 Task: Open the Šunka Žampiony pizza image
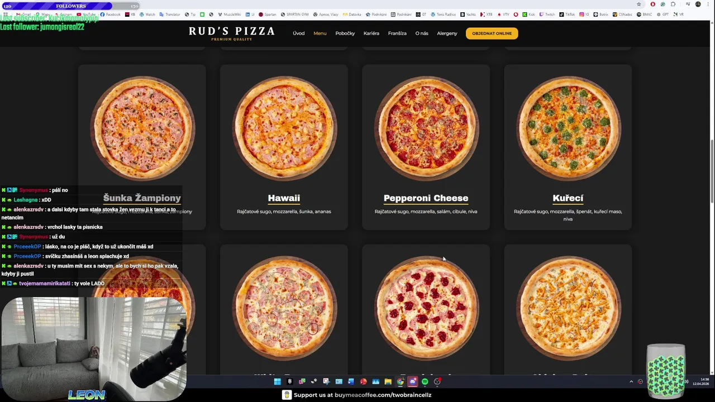pyautogui.click(x=142, y=128)
